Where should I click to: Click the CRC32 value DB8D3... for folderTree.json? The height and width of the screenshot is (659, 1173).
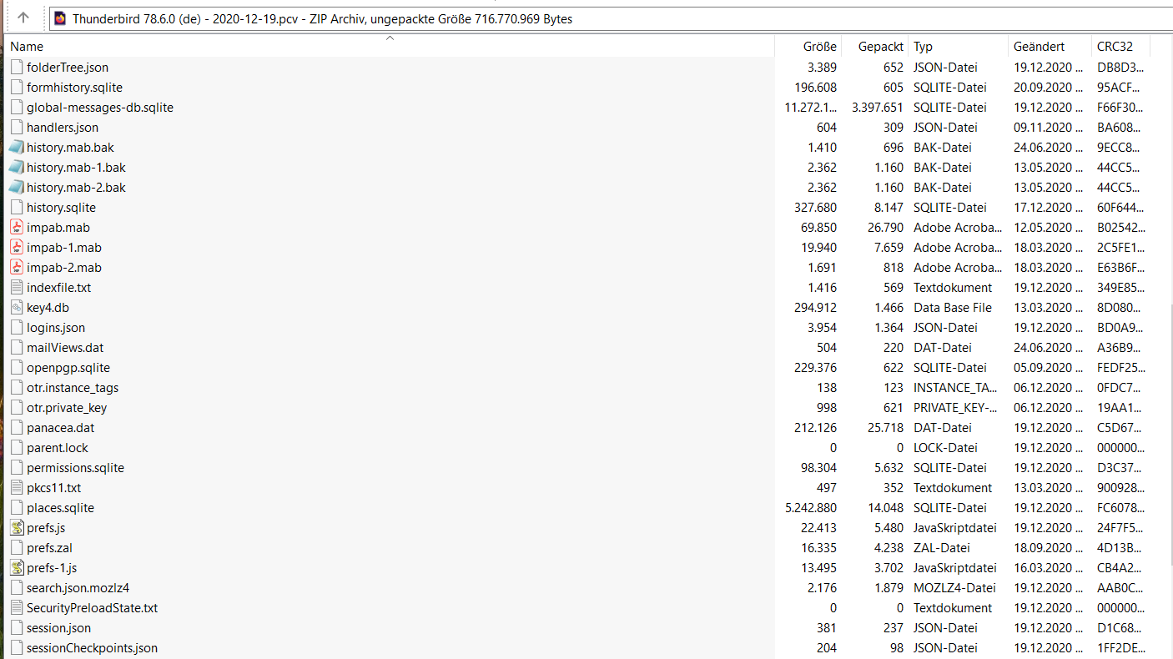(x=1120, y=68)
